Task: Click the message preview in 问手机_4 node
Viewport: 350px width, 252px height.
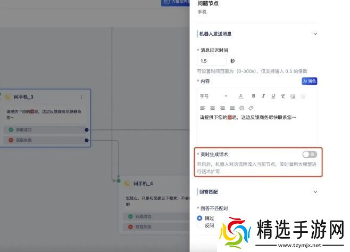Action: point(157,201)
